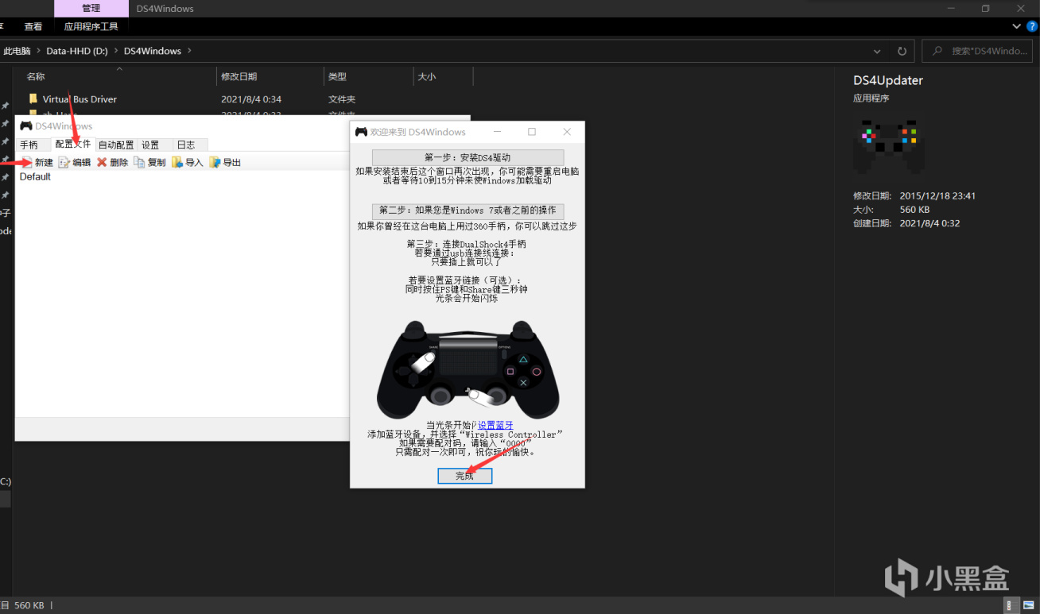Open the 管理 ribbon tab in Explorer
The height and width of the screenshot is (614, 1040).
91,9
